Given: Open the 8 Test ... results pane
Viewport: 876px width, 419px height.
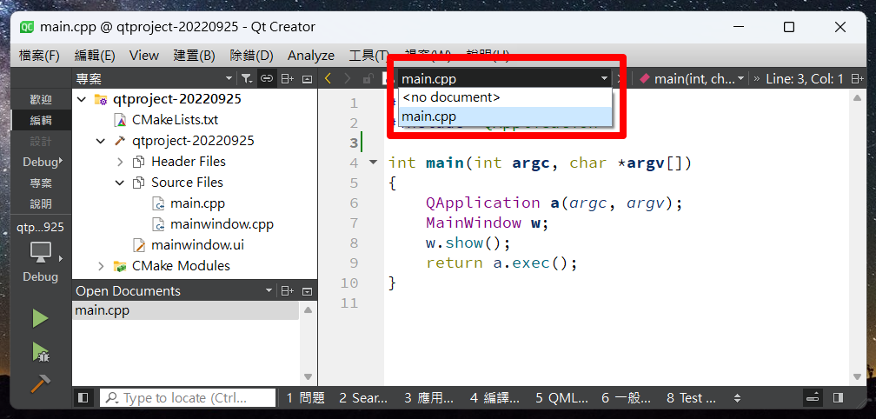Looking at the screenshot, I should click(692, 398).
